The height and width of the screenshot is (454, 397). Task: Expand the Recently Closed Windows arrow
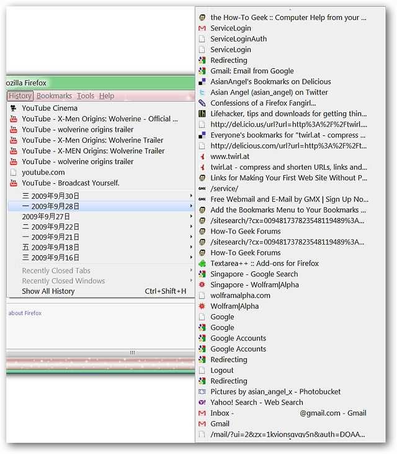point(191,281)
